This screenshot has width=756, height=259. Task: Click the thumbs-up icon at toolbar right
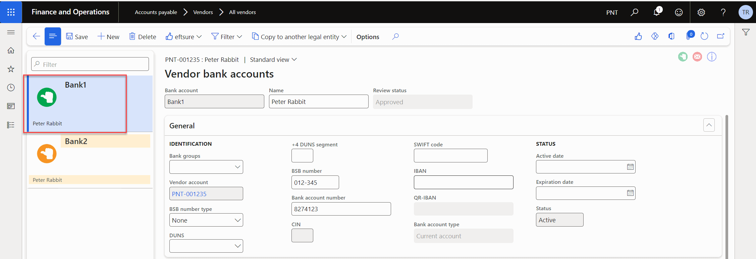(x=638, y=36)
